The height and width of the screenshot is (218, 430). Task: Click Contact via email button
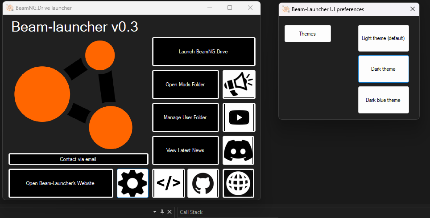[79, 159]
